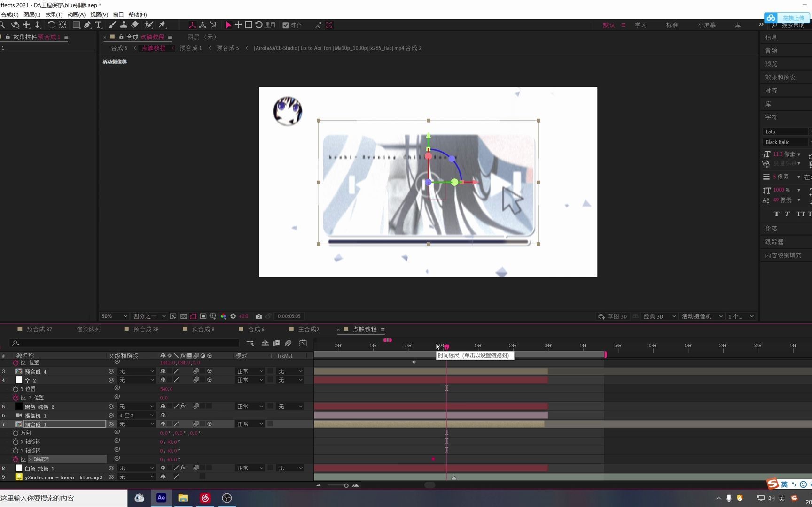This screenshot has width=812, height=507.
Task: Switch to the 合成 6 timeline tab
Action: (255, 329)
